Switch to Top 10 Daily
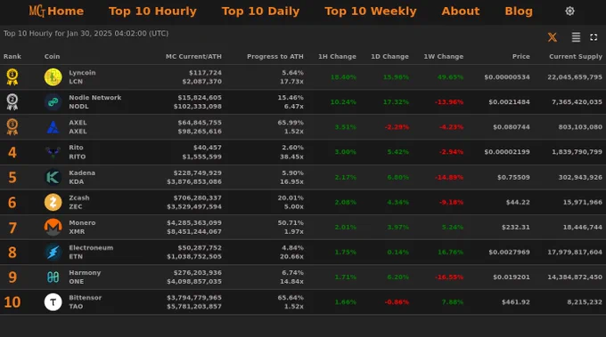This screenshot has width=606, height=337. [260, 12]
